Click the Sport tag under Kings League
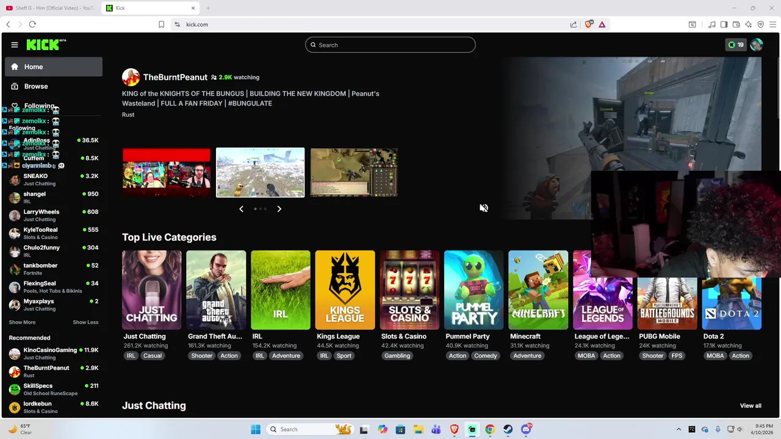781x439 pixels. pyautogui.click(x=344, y=355)
